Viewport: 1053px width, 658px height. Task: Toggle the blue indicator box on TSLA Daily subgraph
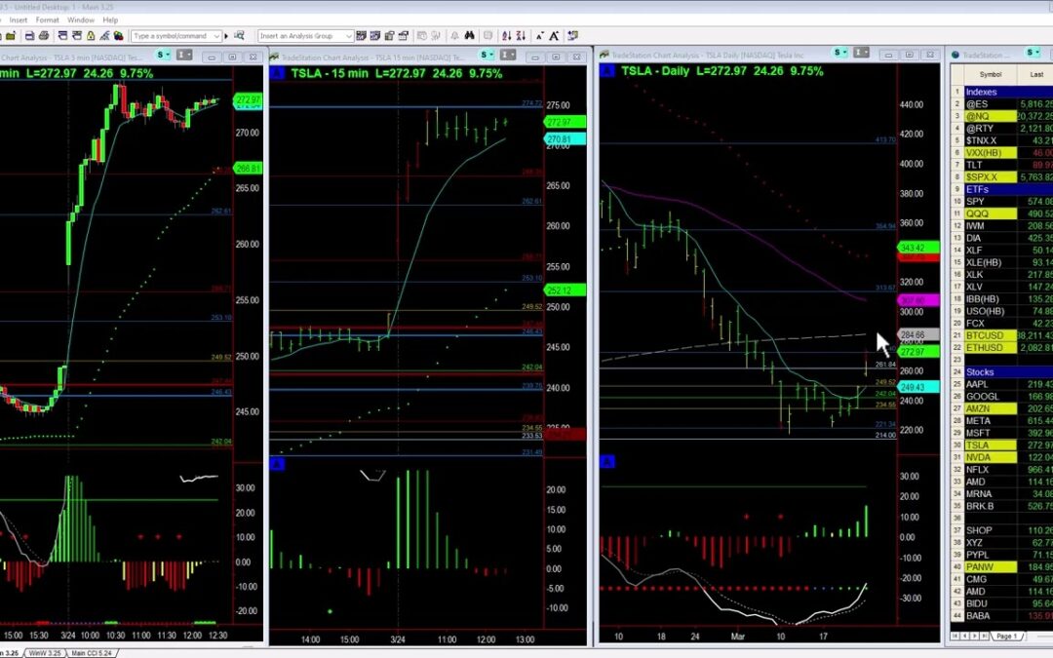[605, 462]
